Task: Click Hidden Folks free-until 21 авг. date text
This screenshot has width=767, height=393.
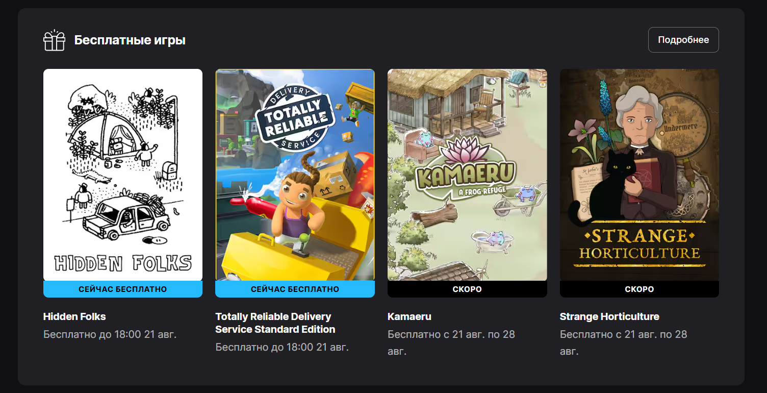Action: (x=110, y=334)
